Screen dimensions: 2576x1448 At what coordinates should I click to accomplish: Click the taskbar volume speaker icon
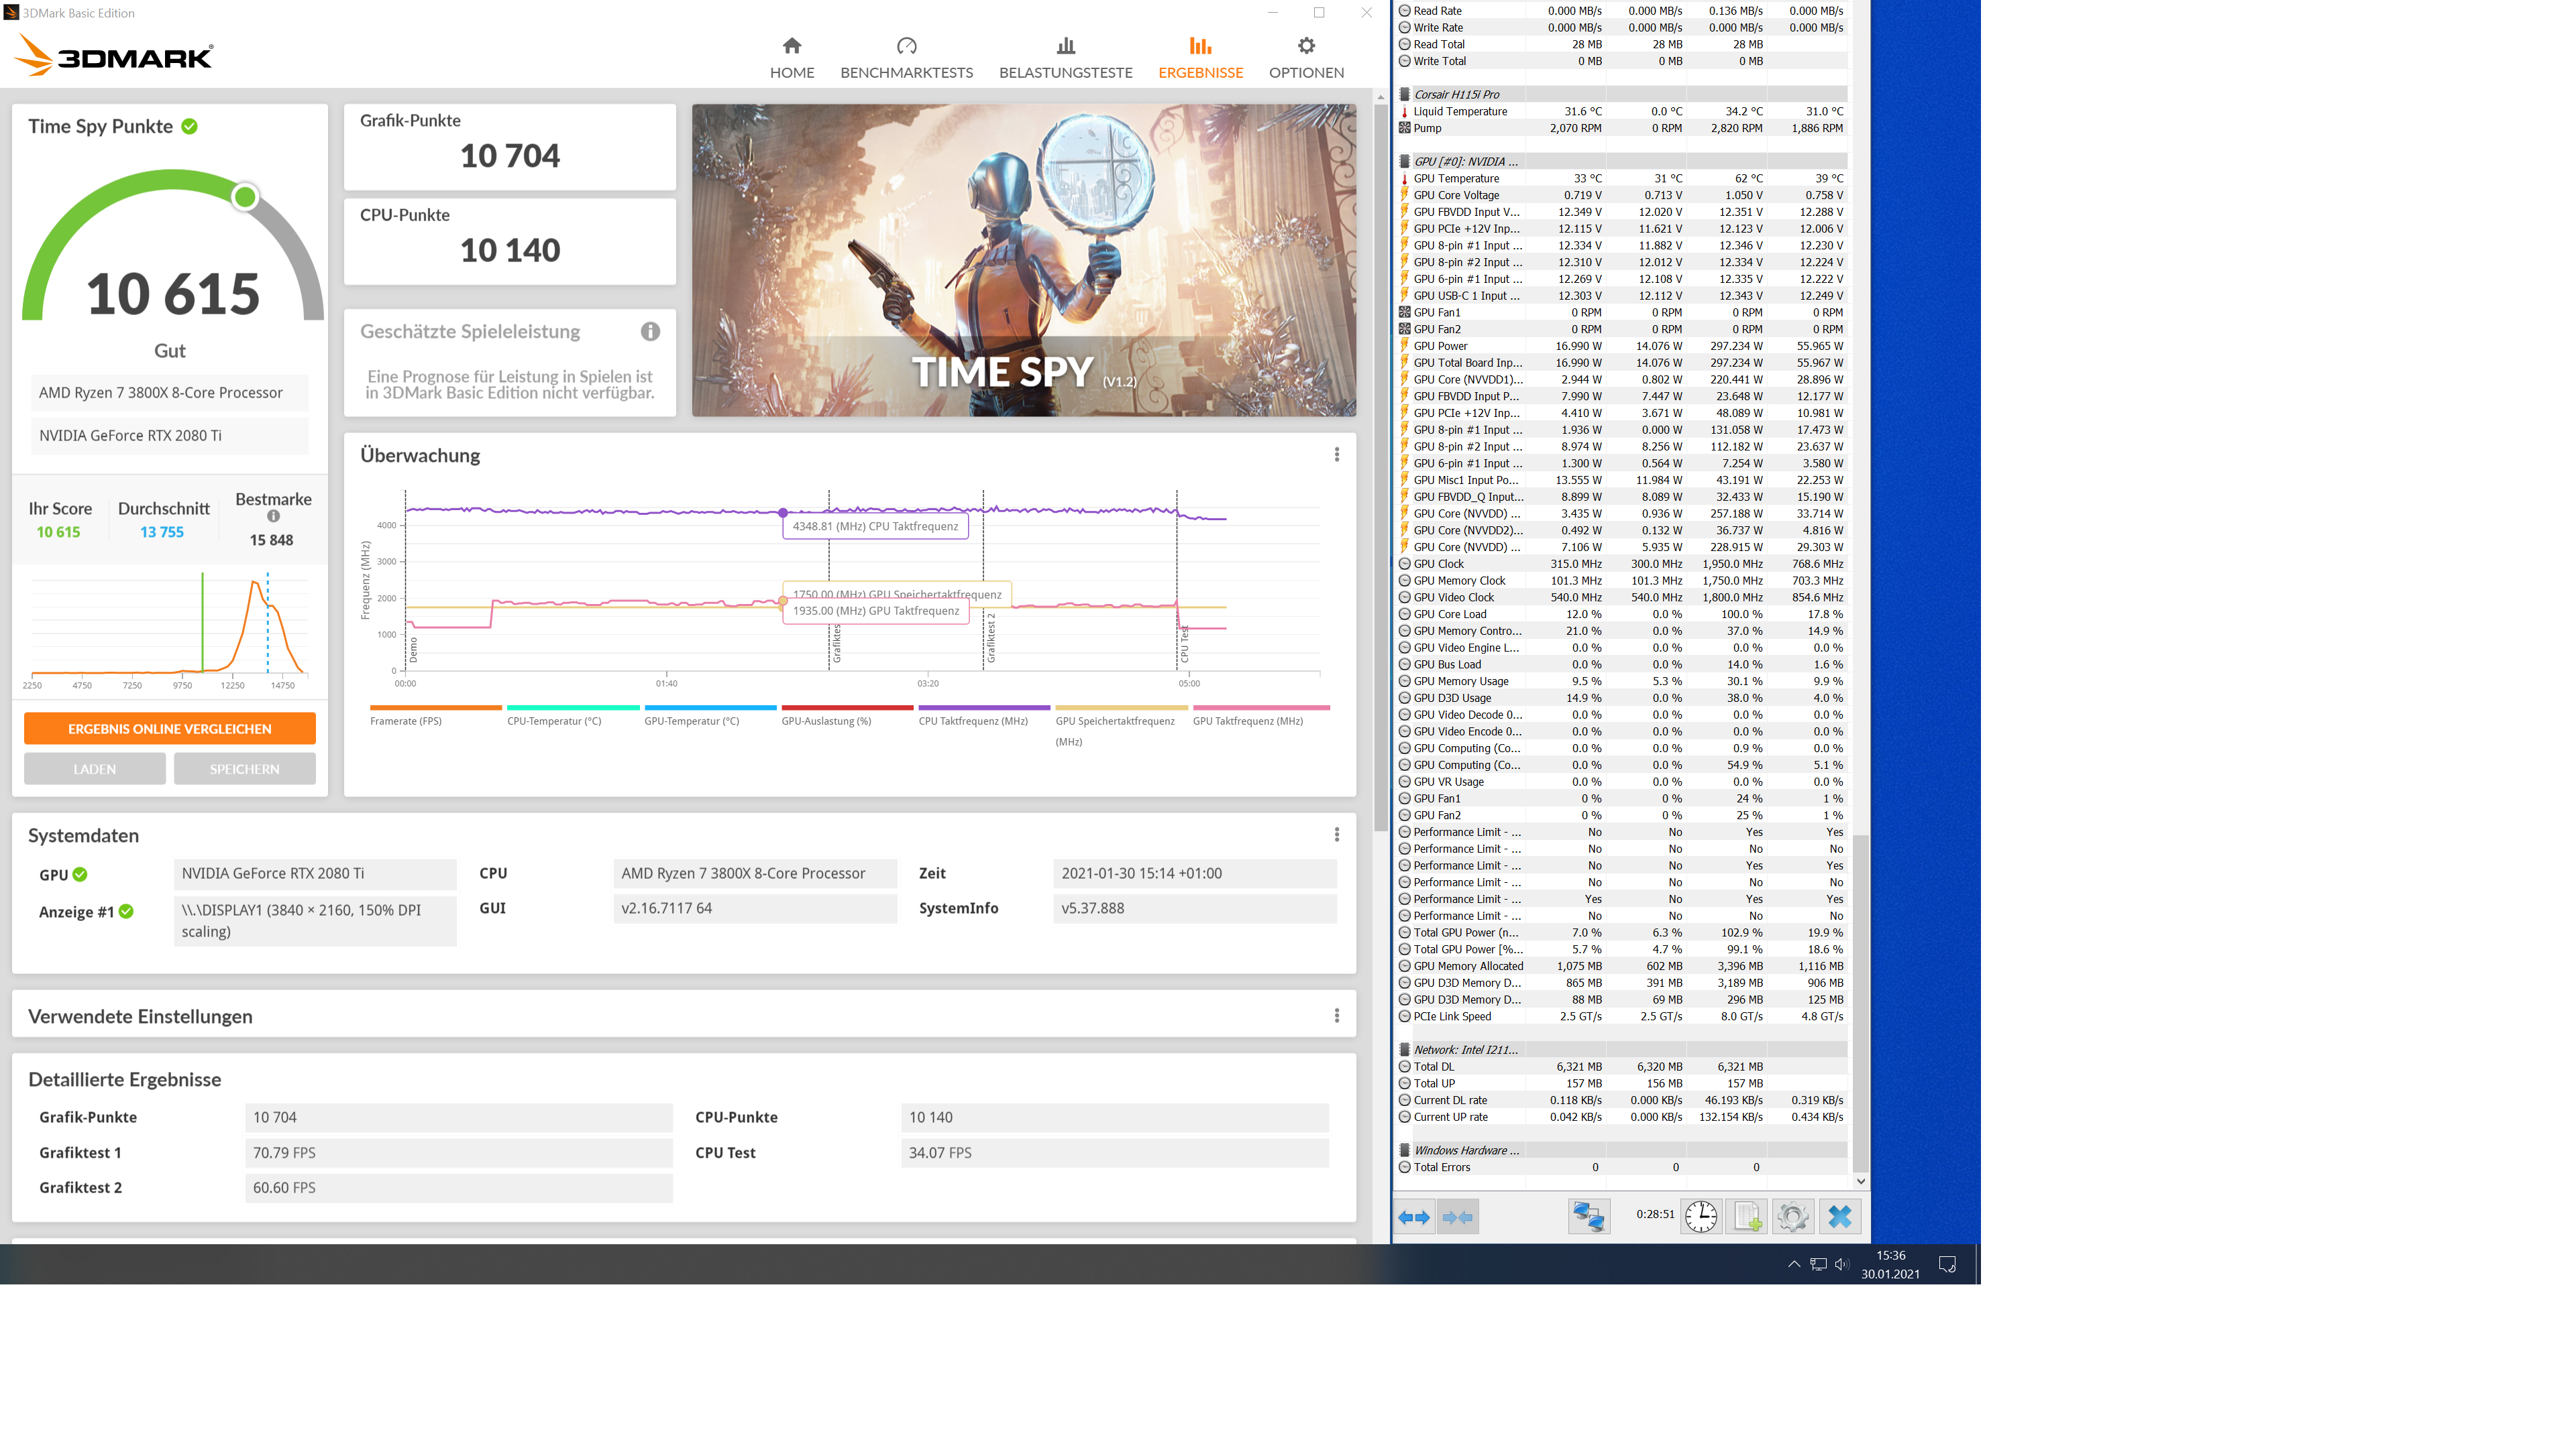(1842, 1264)
